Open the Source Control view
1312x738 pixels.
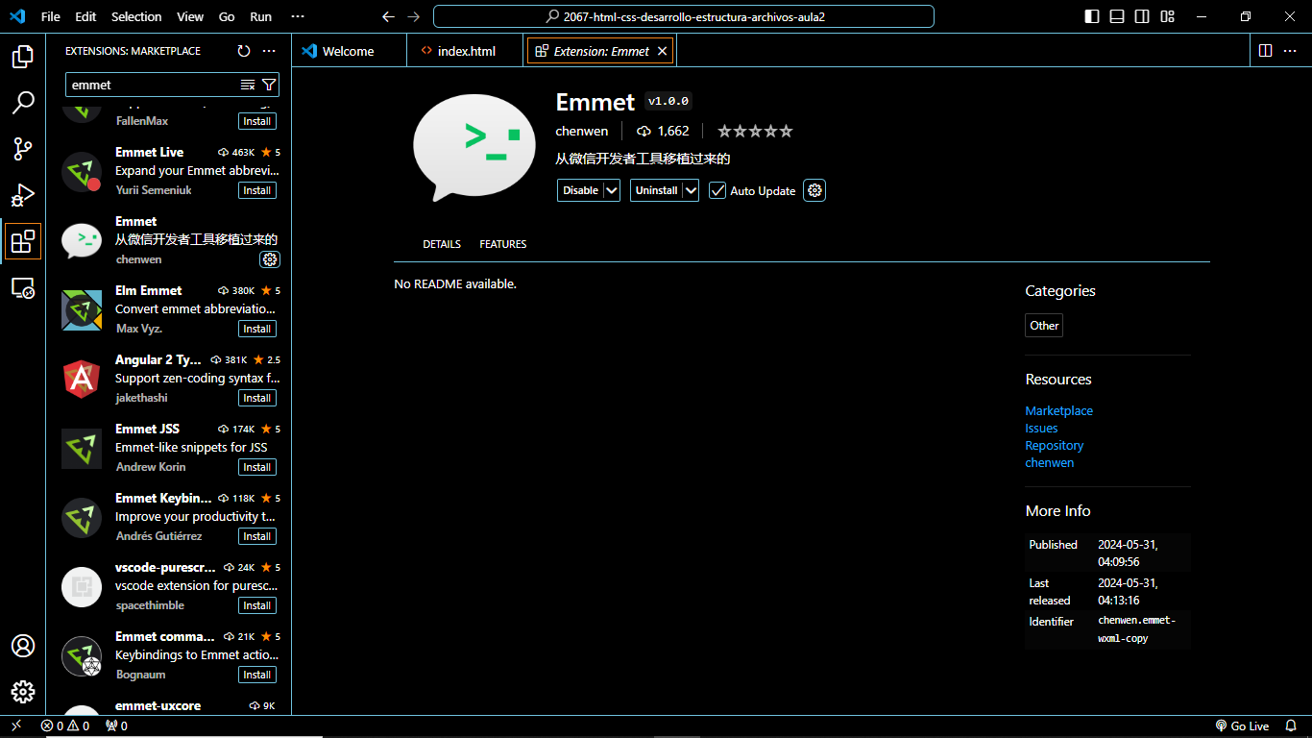[x=23, y=149]
